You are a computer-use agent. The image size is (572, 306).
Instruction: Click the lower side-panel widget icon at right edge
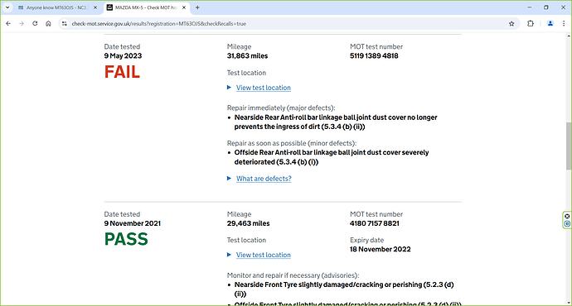(x=567, y=224)
